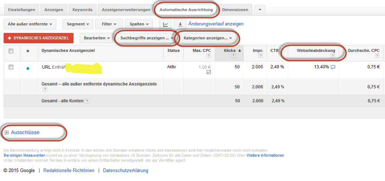Select the Automatische Ausrichtung tab
The height and width of the screenshot is (181, 385).
186,10
